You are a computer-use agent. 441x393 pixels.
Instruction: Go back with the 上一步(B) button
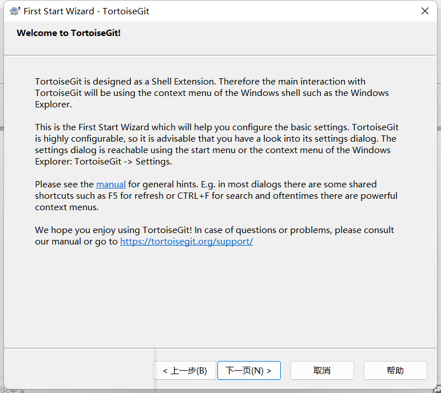[185, 371]
